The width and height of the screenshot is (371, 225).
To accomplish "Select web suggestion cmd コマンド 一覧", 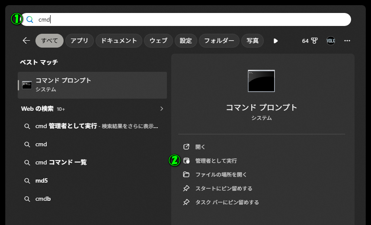I will click(92, 162).
